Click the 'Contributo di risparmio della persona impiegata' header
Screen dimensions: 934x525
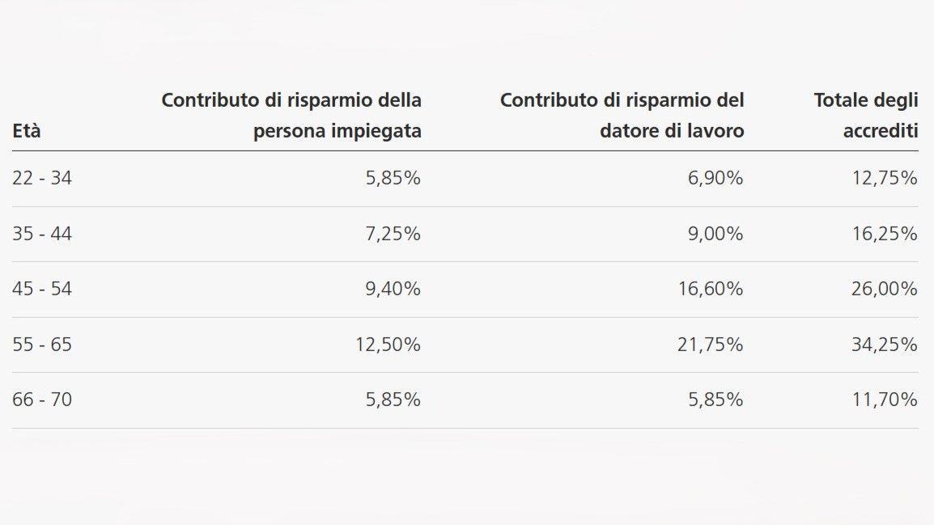(291, 116)
